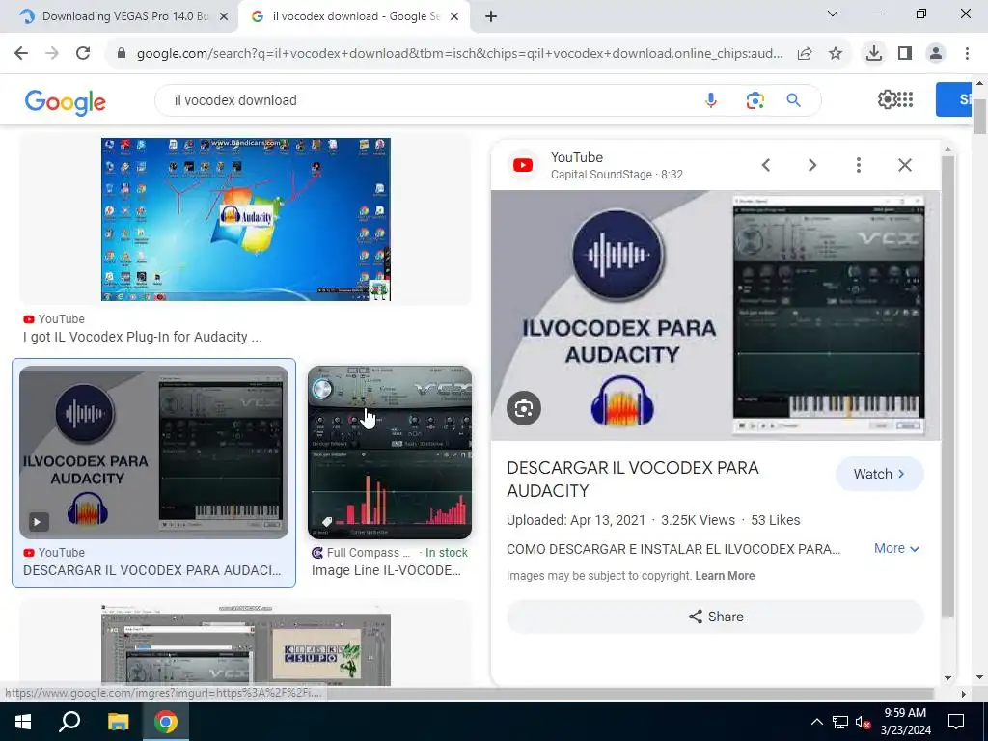Click the Google Lens search by image icon
Image resolution: width=988 pixels, height=741 pixels.
pos(755,100)
